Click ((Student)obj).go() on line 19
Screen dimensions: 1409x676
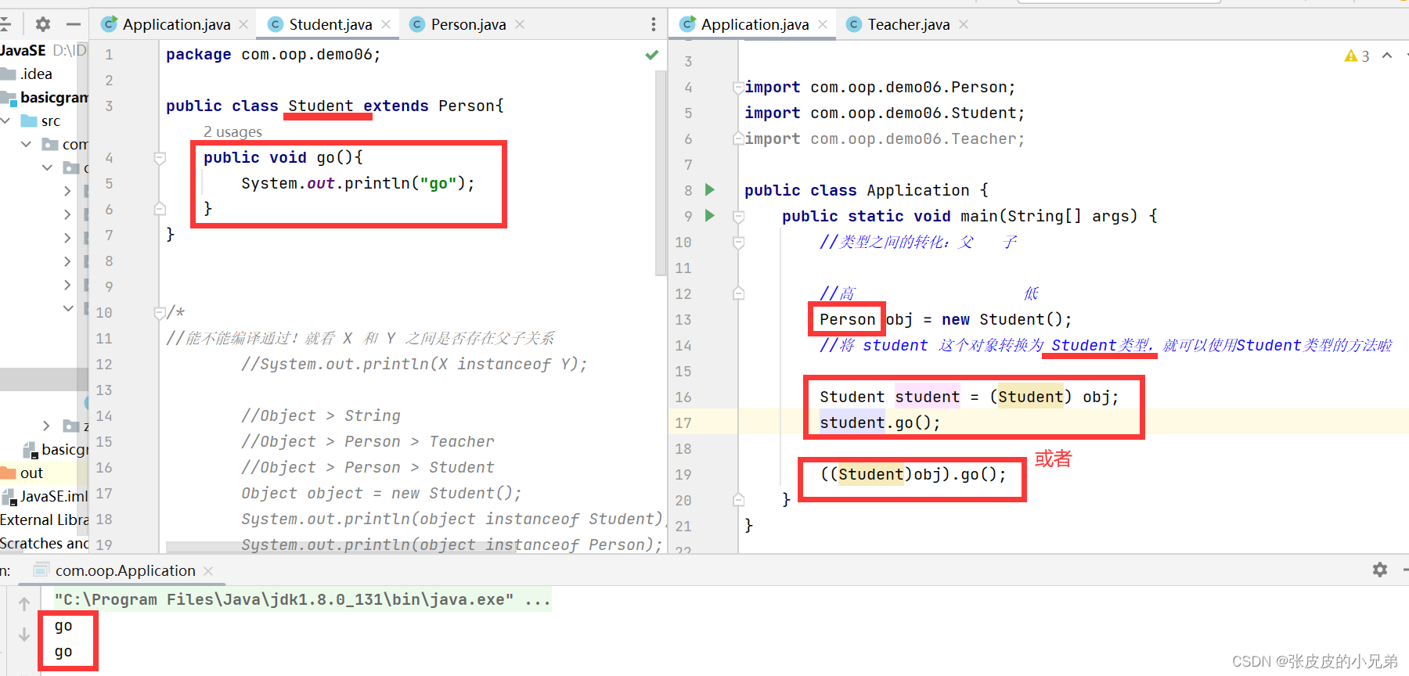pos(913,474)
